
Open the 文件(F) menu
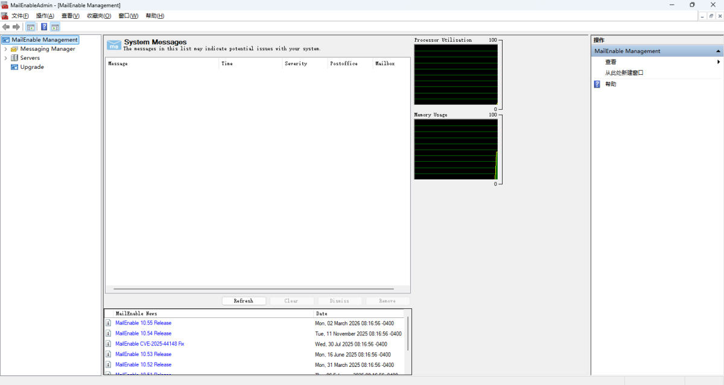20,16
